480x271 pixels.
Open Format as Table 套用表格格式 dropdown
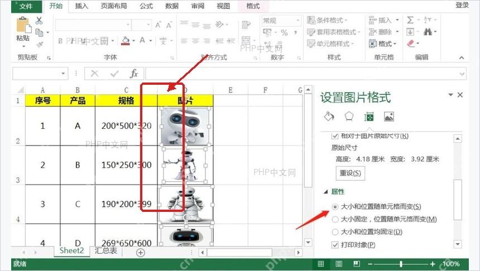[334, 32]
